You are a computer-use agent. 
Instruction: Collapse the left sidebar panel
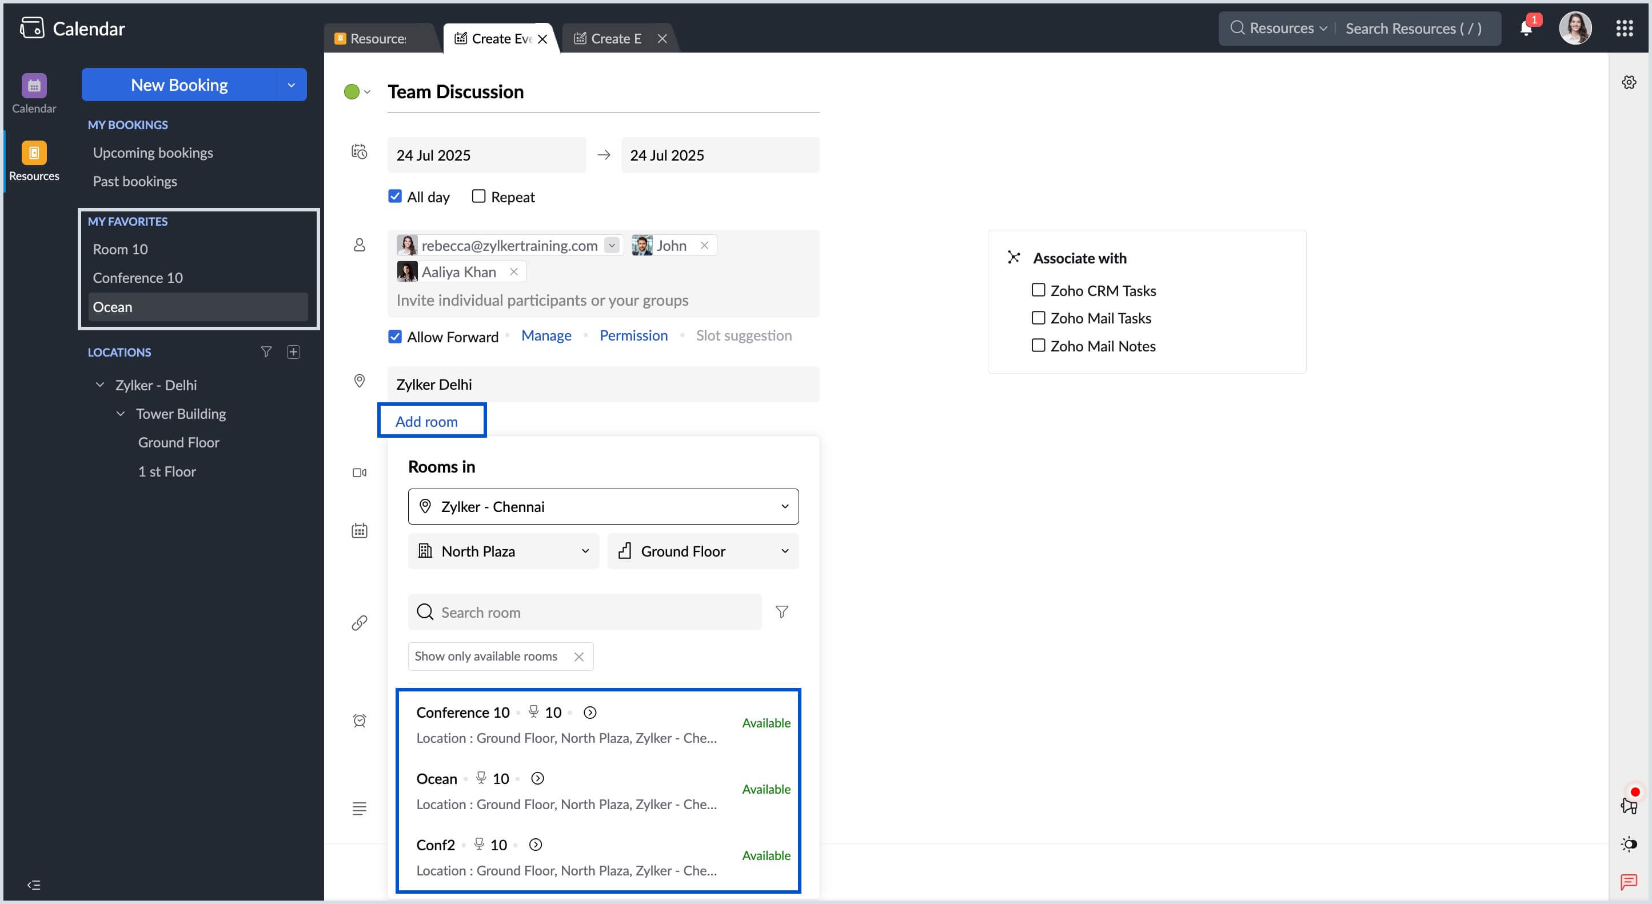[34, 885]
